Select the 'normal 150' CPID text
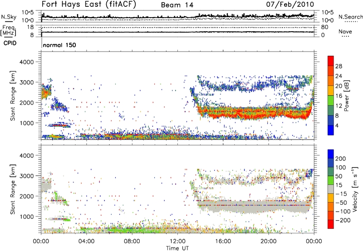The height and width of the screenshot is (251, 363). [59, 45]
